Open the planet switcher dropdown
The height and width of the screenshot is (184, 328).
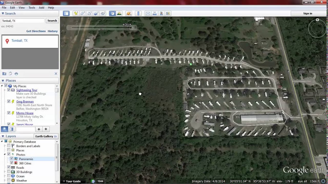tap(129, 14)
